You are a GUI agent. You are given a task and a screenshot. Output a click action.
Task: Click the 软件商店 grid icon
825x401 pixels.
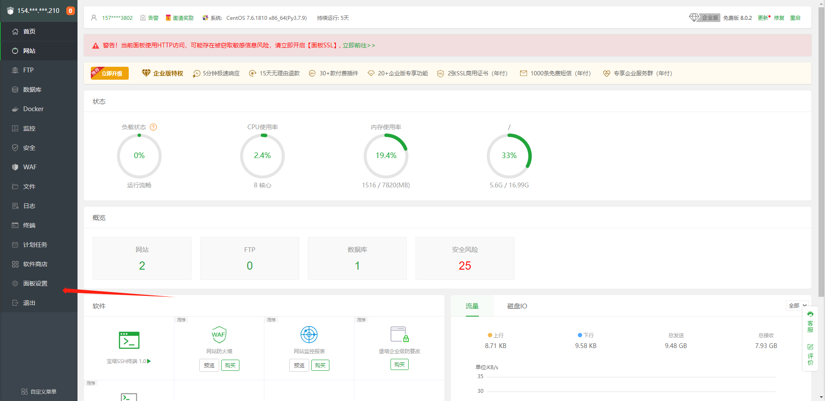tap(15, 264)
